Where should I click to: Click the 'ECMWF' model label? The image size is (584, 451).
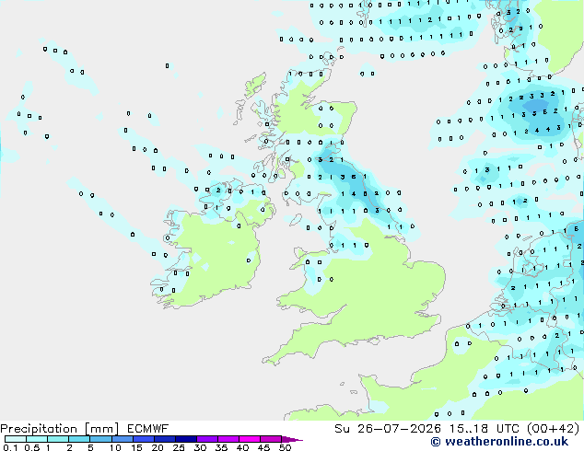pyautogui.click(x=148, y=429)
